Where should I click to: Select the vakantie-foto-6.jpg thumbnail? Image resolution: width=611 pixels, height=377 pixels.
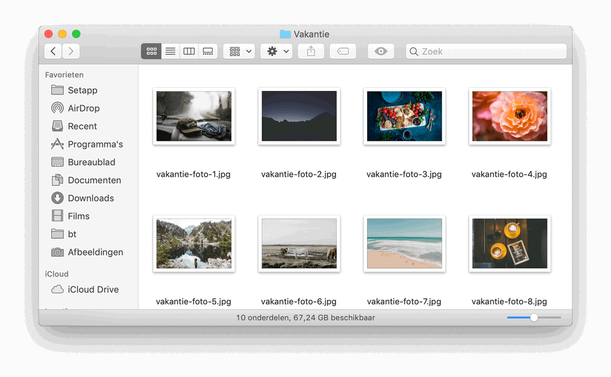[x=299, y=243]
